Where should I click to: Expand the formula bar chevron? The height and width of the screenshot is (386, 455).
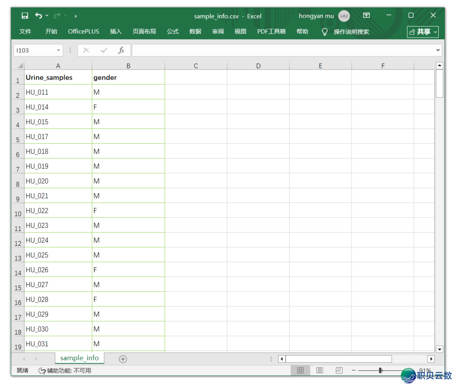438,50
